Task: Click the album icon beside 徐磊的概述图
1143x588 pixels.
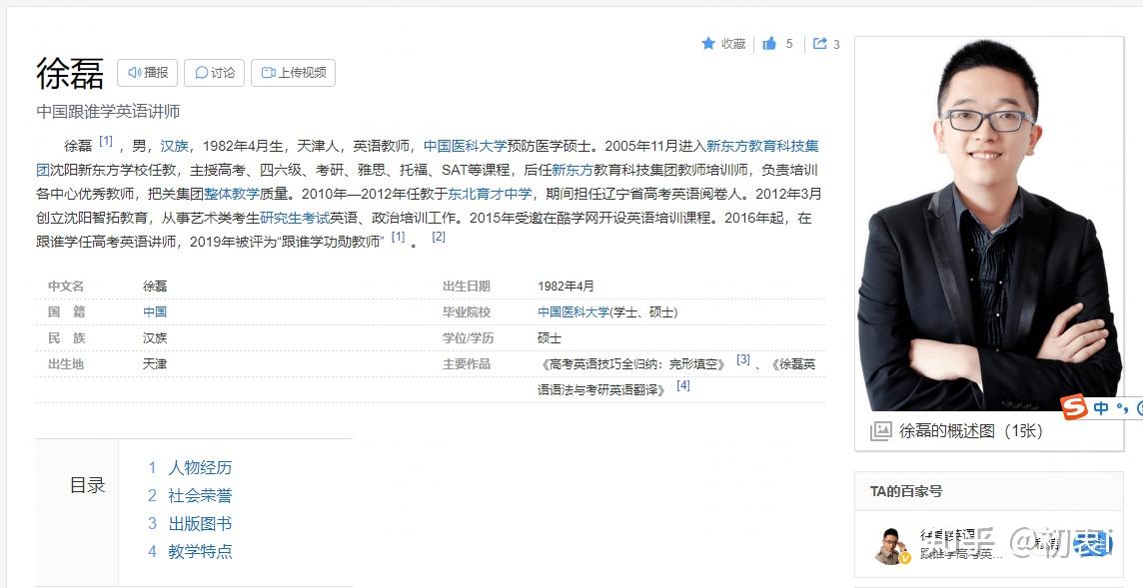Action: click(880, 431)
